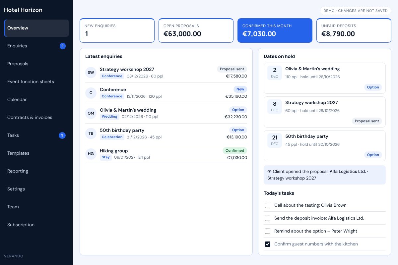Click 'Proposal sent' badge in Latest enquiries

[x=232, y=69]
